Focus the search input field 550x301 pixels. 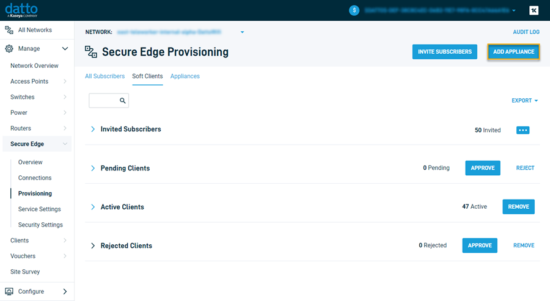(109, 101)
